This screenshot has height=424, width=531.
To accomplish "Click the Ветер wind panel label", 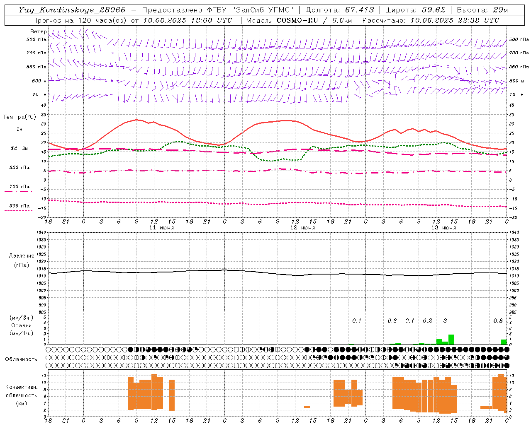I will [x=39, y=31].
